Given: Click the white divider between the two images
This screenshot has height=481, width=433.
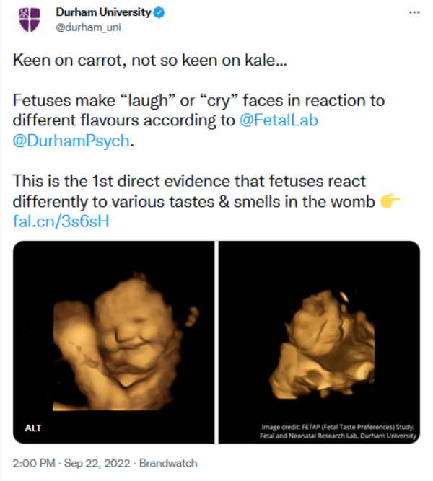Looking at the screenshot, I should (x=216, y=340).
